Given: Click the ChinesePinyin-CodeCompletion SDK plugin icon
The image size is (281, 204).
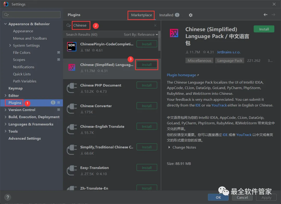Looking at the screenshot, I should point(72,47).
